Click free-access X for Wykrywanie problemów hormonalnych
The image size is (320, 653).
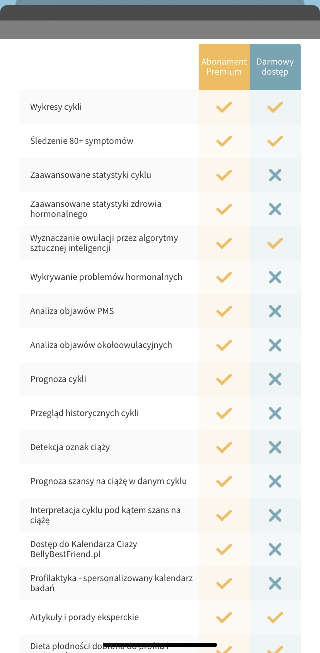[x=275, y=277]
